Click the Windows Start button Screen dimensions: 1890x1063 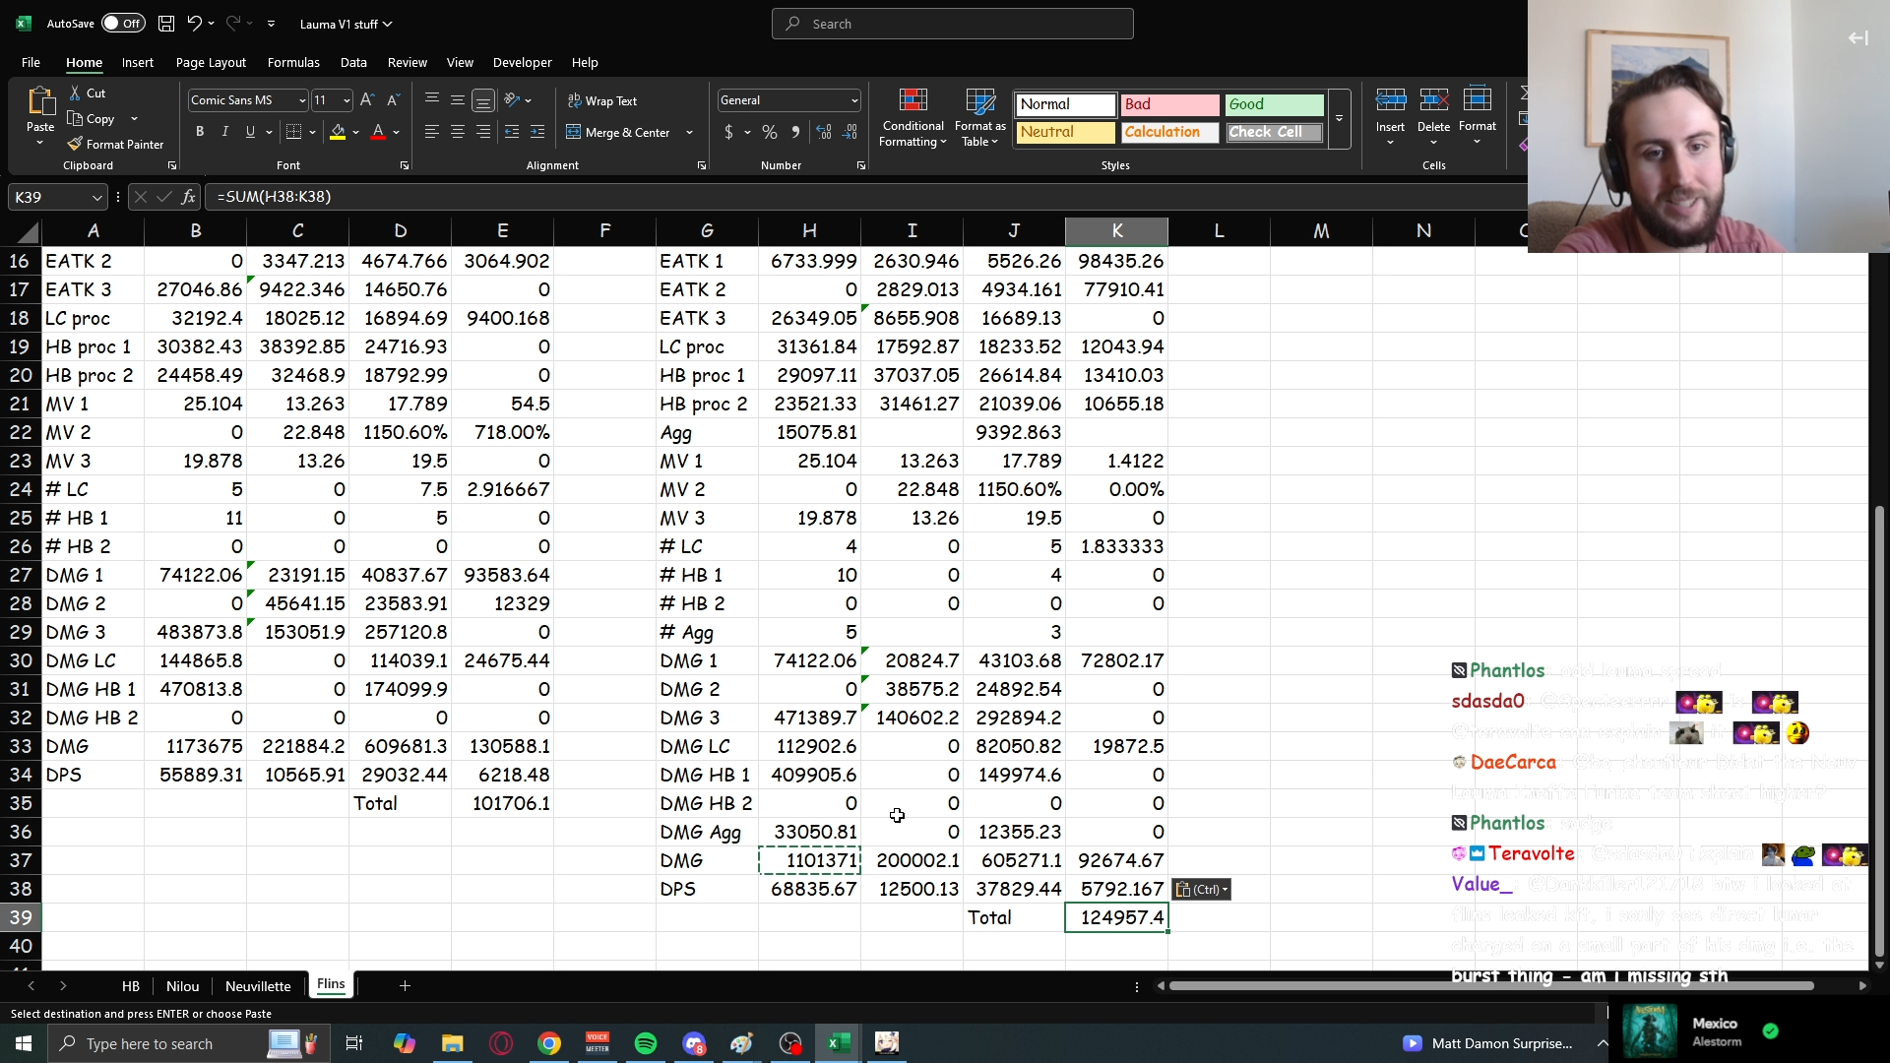(x=24, y=1043)
